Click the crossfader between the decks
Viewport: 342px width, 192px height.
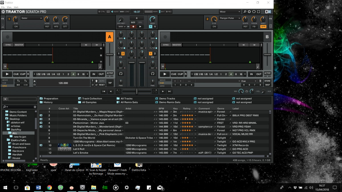(137, 91)
